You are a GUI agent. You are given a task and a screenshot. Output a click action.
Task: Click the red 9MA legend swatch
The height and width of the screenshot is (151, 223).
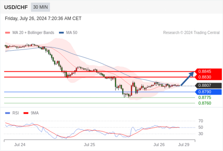[x=26, y=113]
